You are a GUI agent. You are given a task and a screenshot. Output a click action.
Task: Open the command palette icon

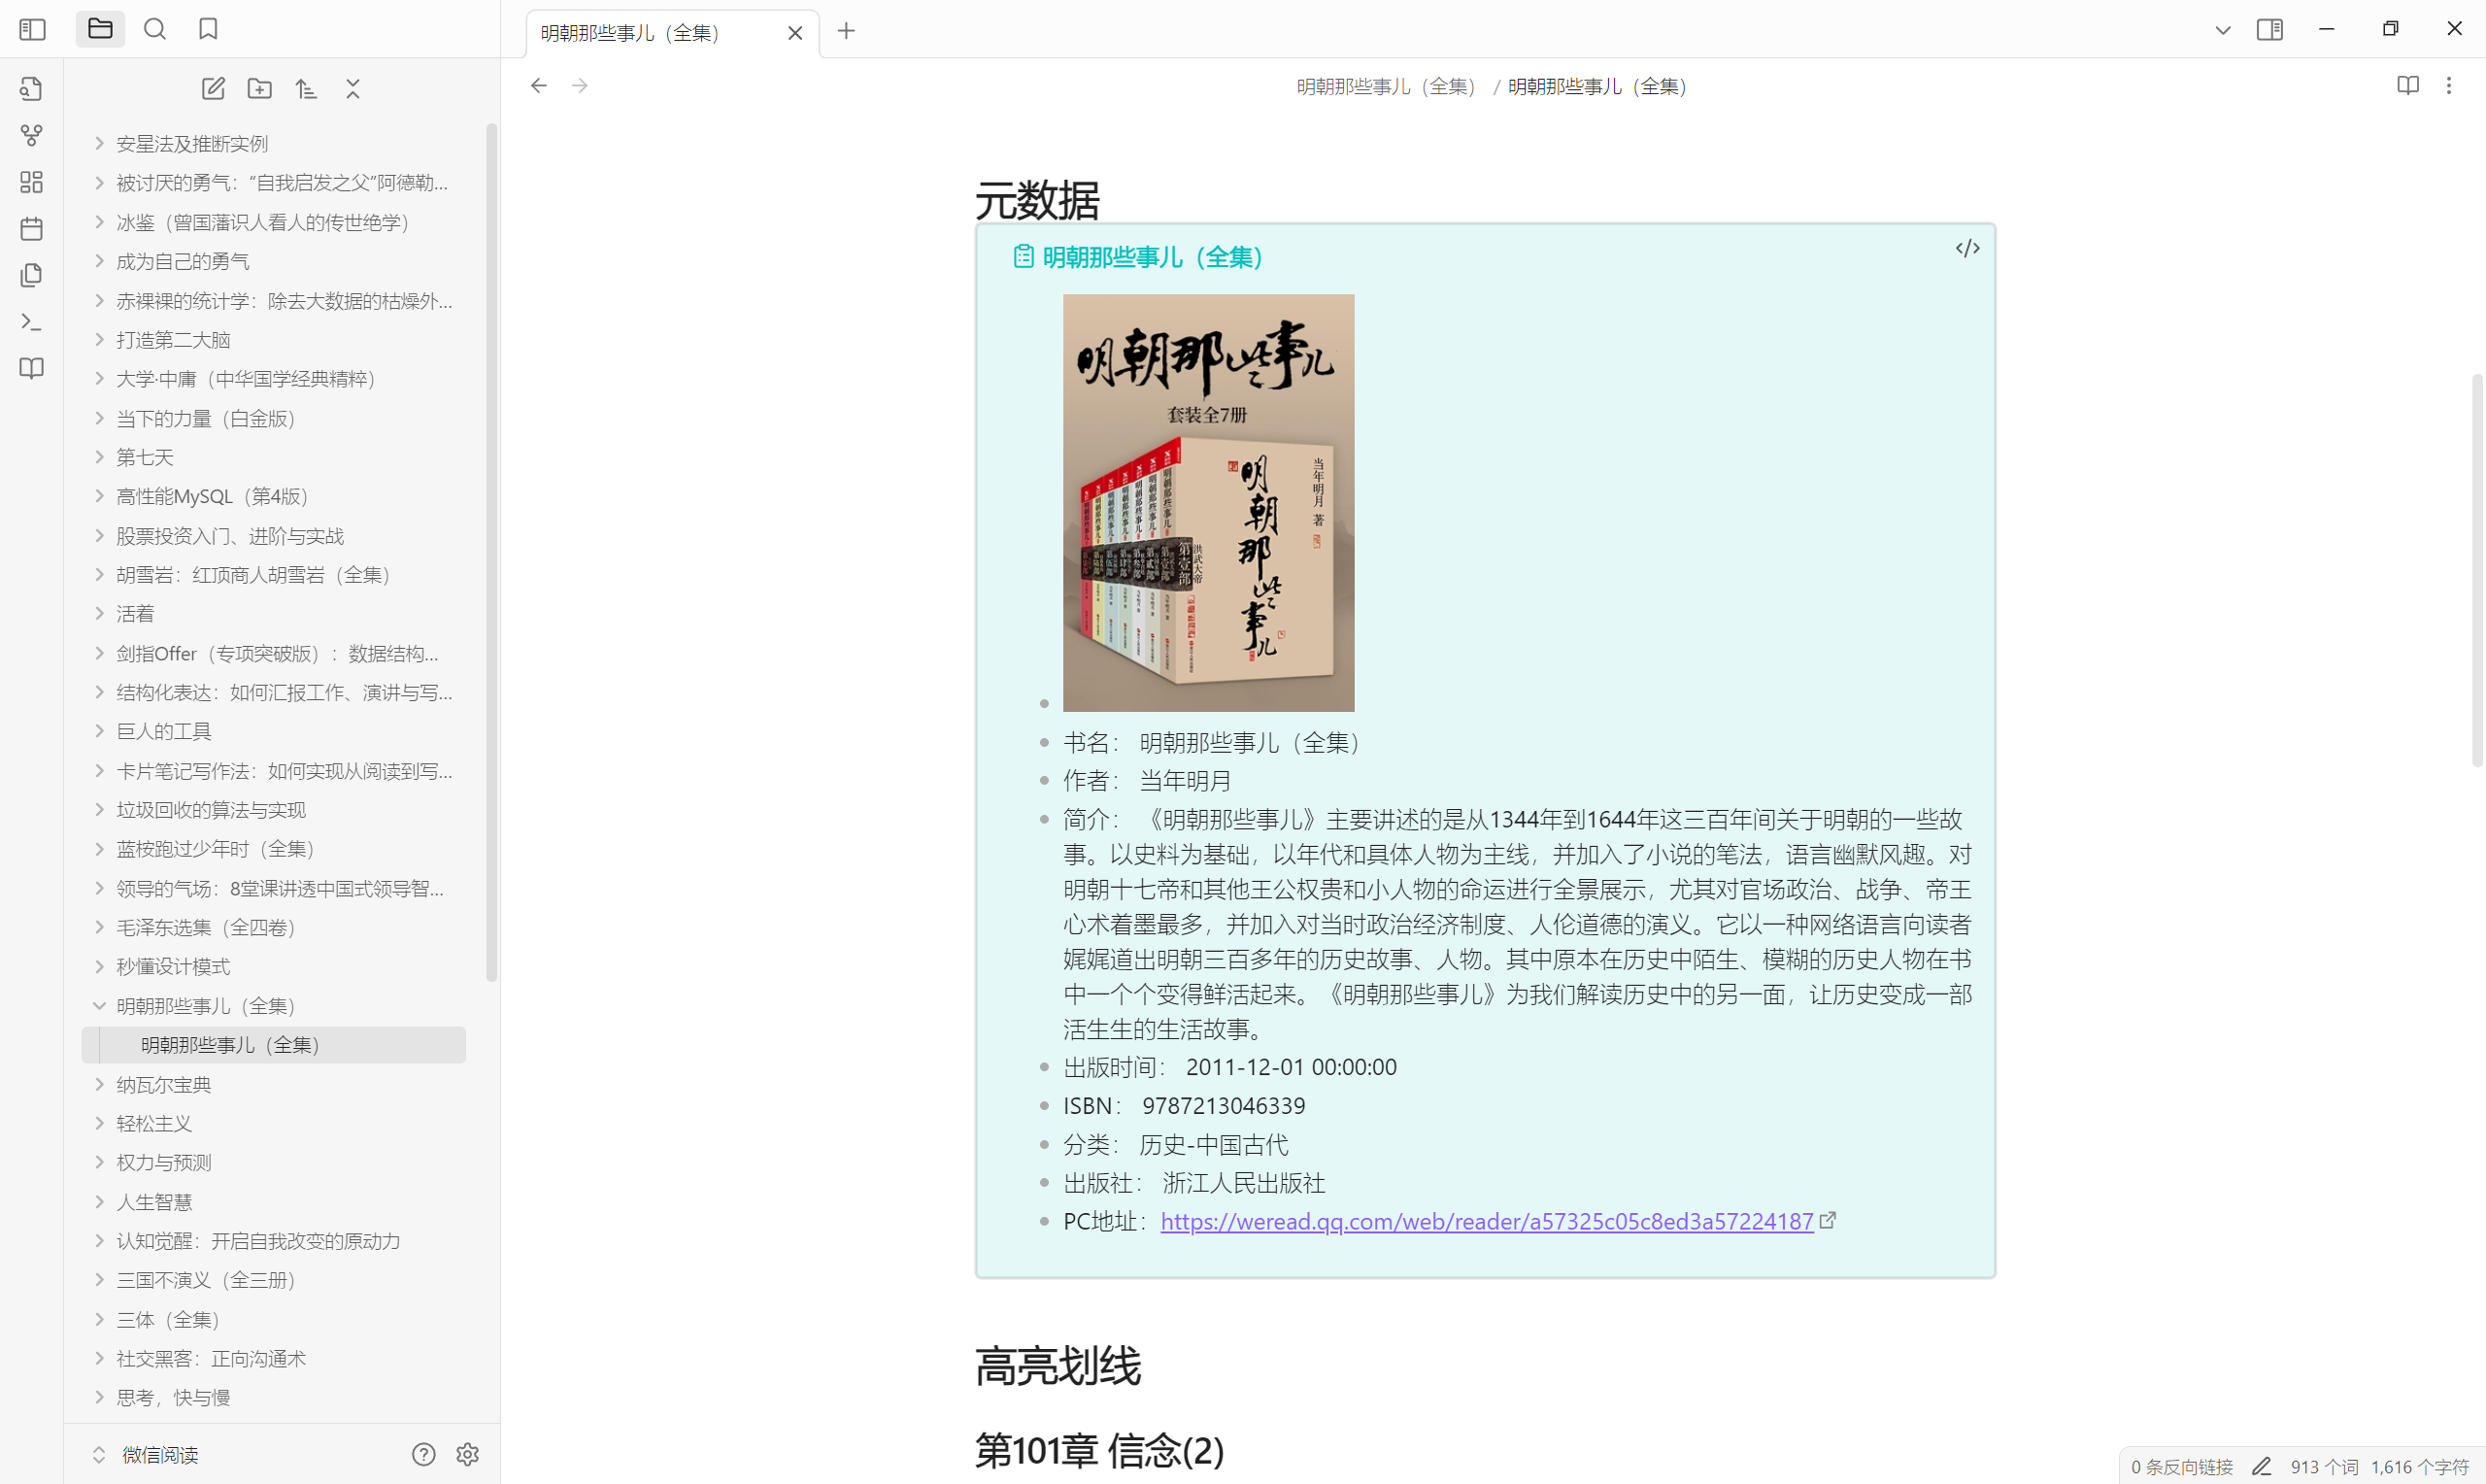click(x=32, y=322)
